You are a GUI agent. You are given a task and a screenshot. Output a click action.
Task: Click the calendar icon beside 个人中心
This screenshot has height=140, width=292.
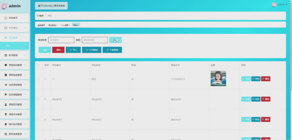[x=6, y=28]
